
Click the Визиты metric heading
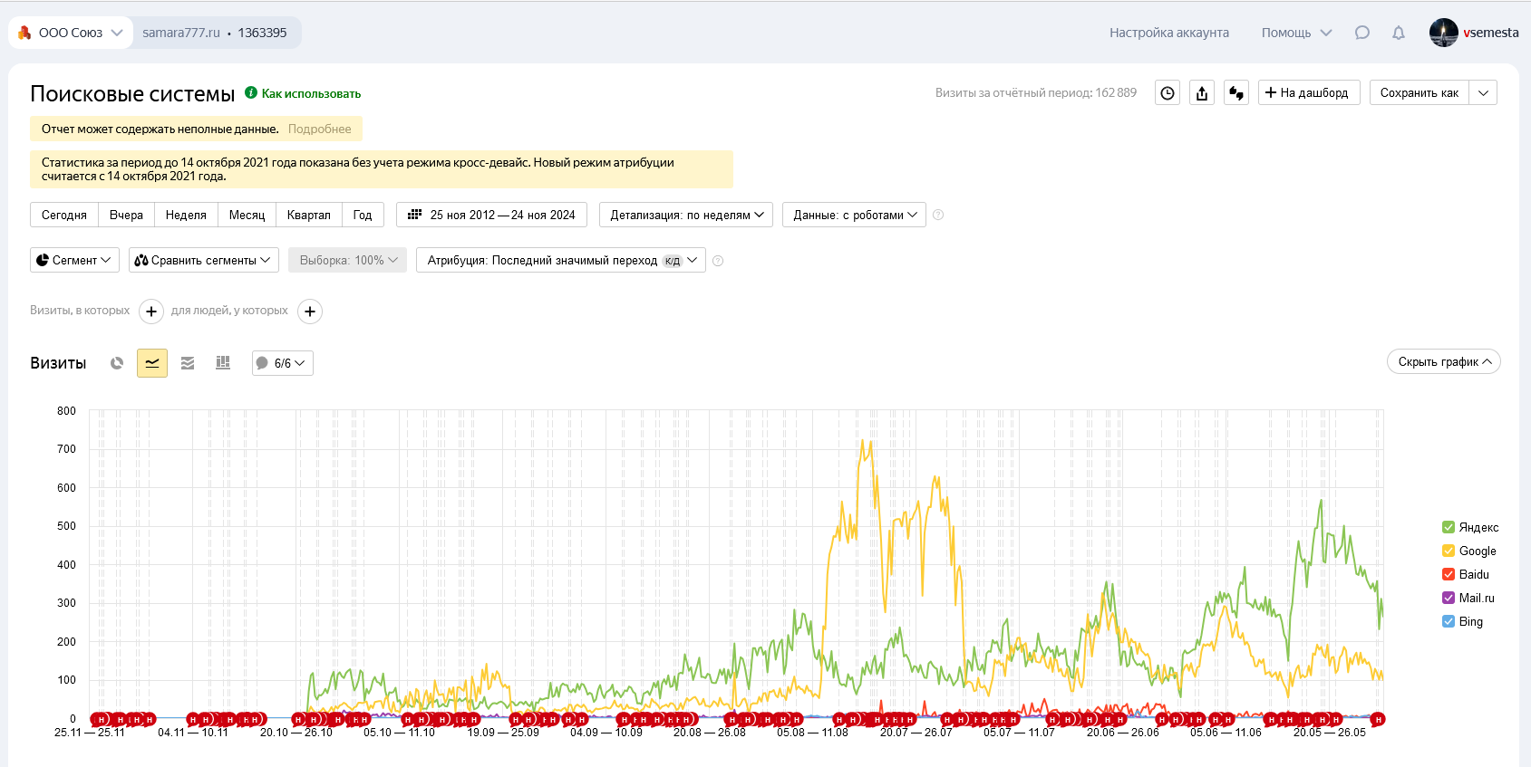[x=58, y=363]
